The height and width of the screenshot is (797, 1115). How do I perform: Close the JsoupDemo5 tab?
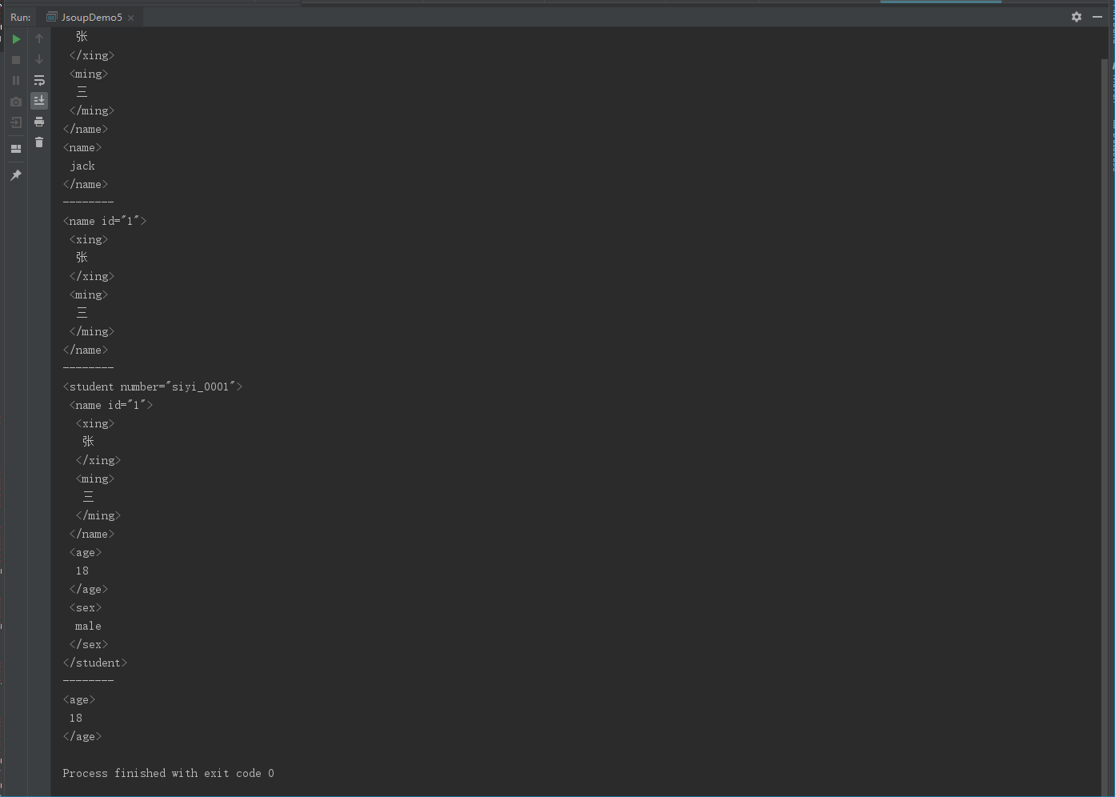(x=131, y=18)
